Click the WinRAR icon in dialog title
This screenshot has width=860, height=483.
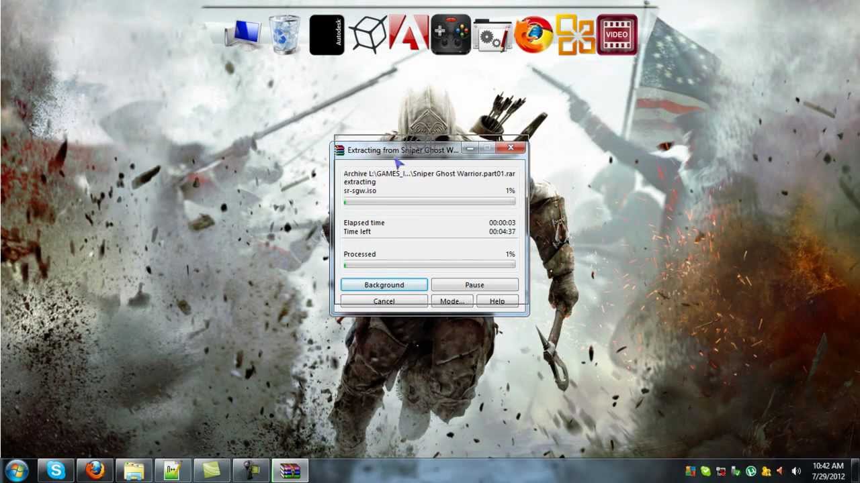click(340, 150)
